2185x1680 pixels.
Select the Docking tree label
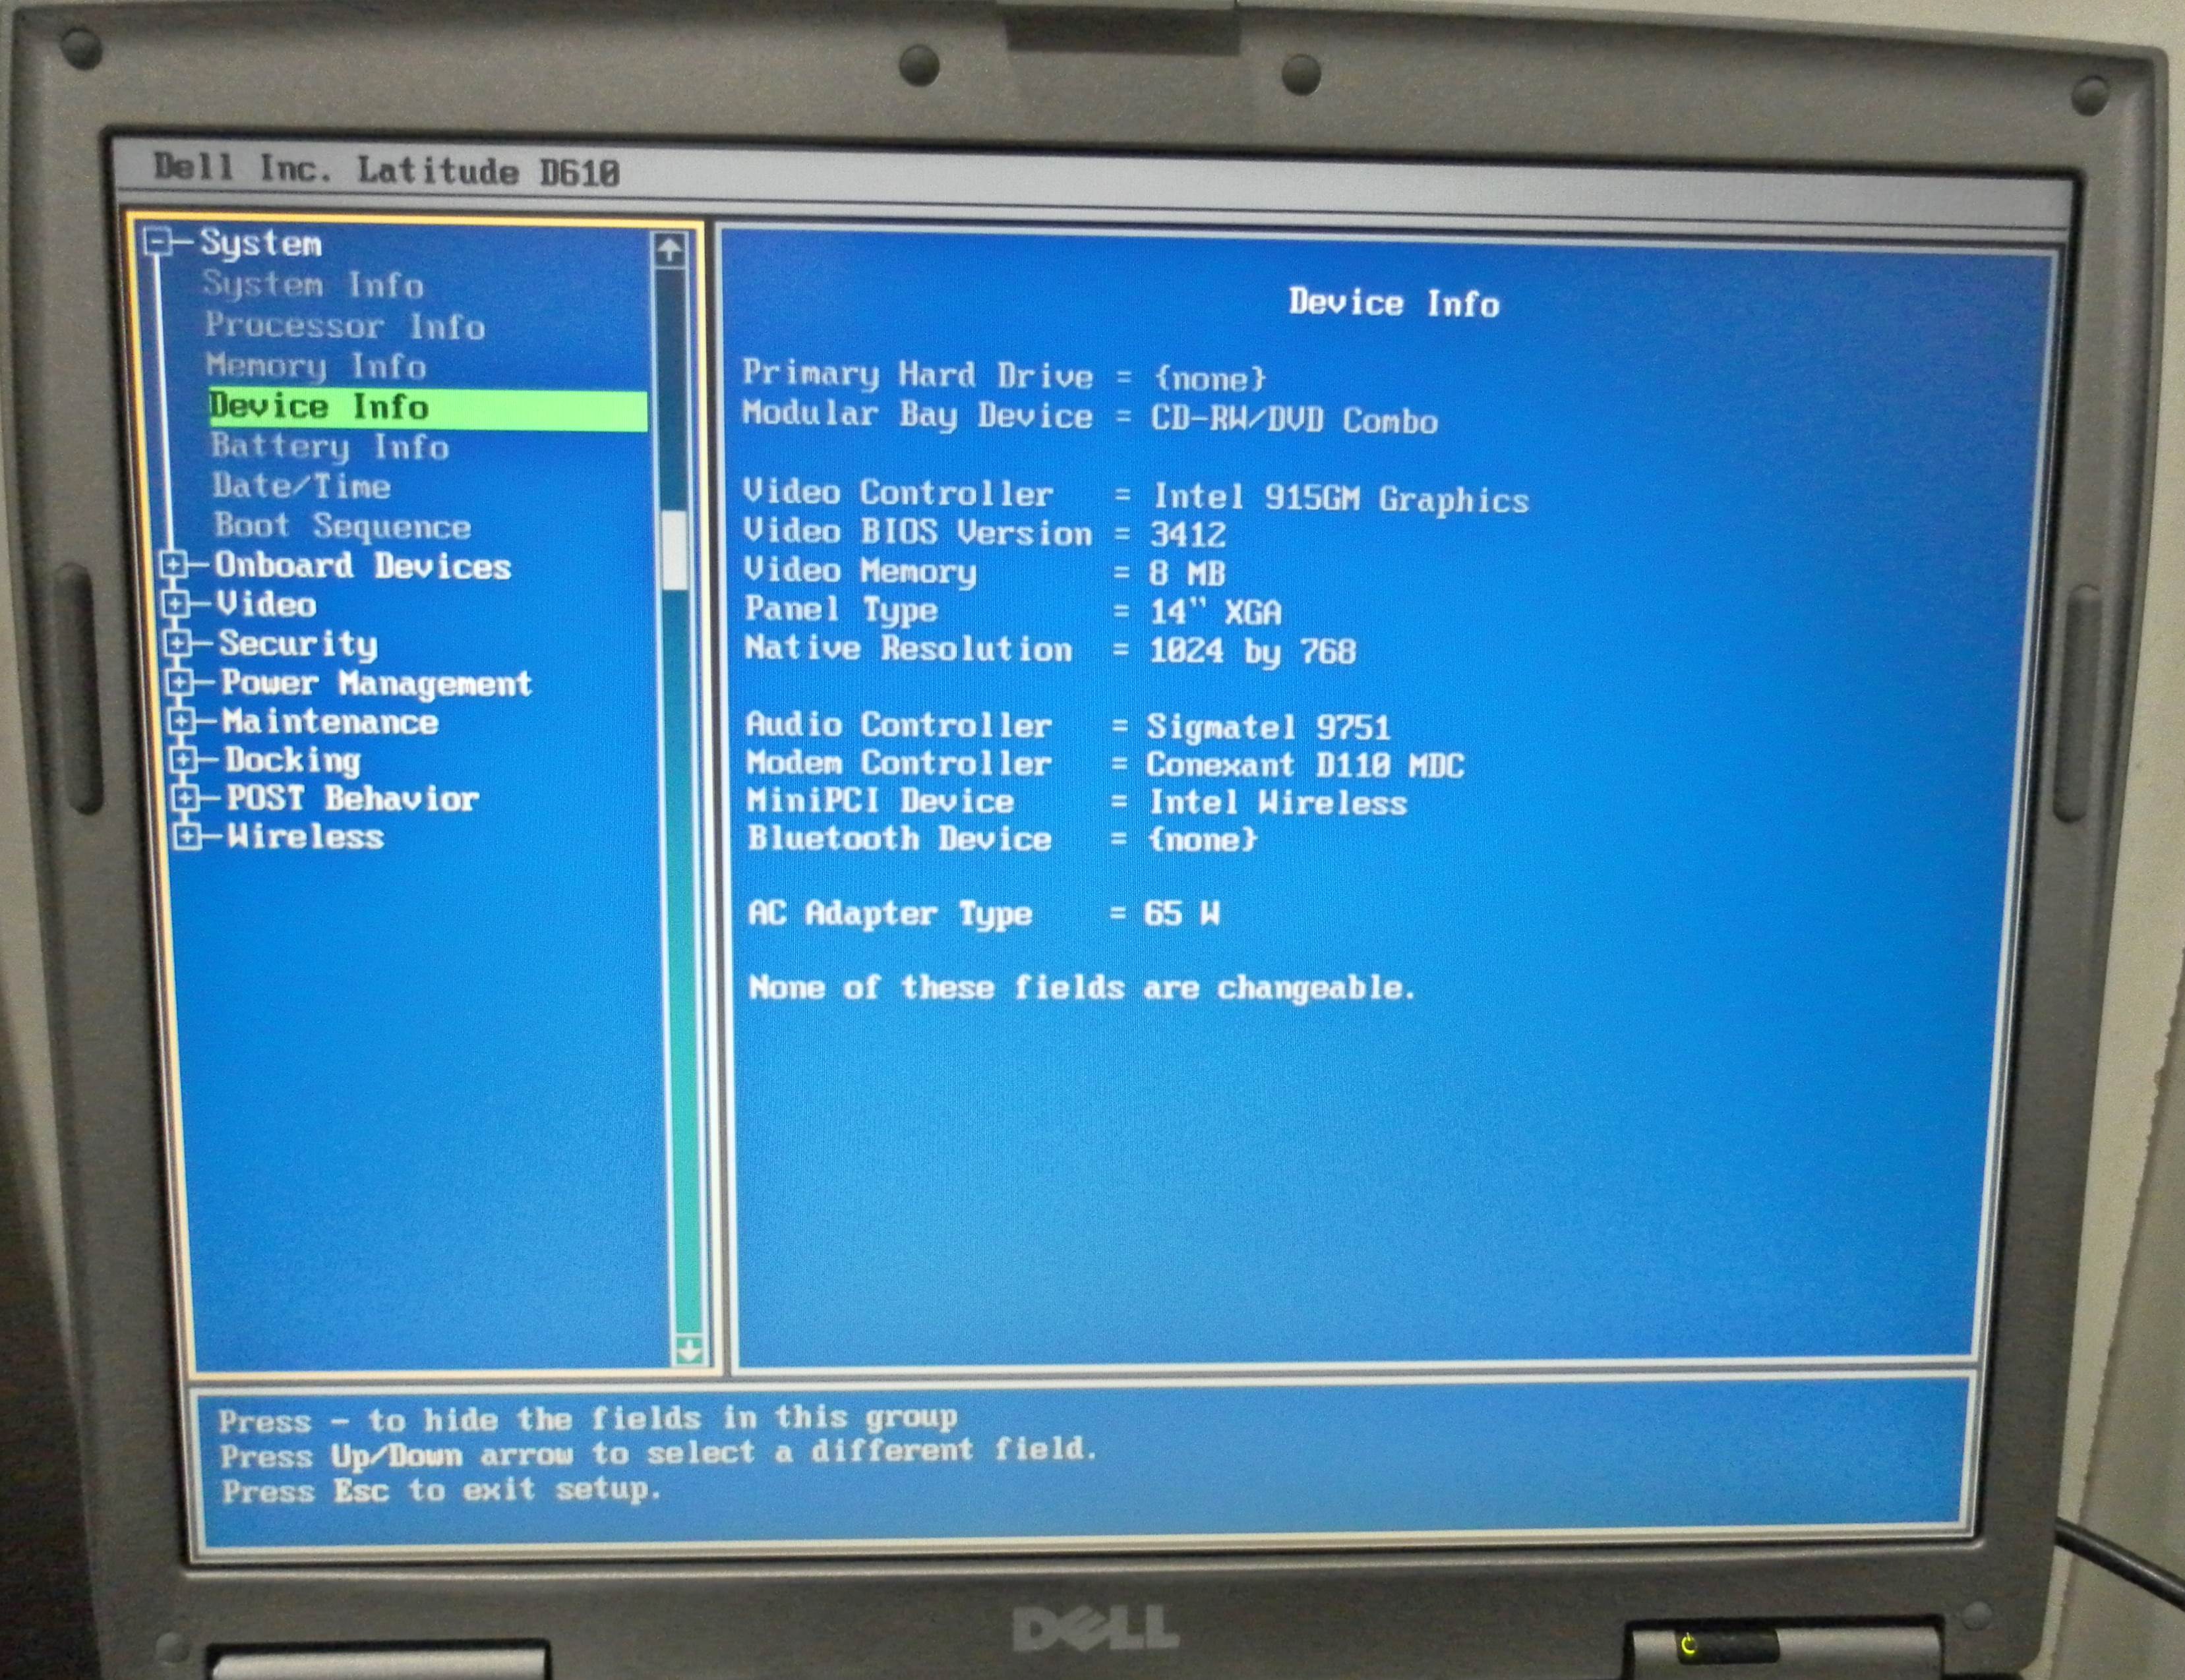[292, 762]
